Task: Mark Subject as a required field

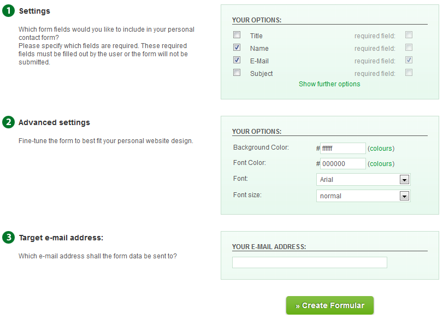Action: tap(409, 73)
